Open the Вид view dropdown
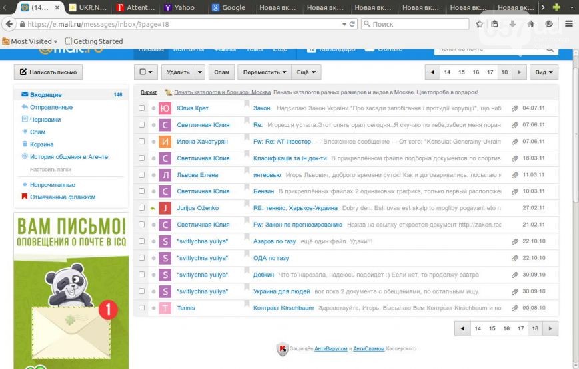This screenshot has height=369, width=579. [544, 72]
